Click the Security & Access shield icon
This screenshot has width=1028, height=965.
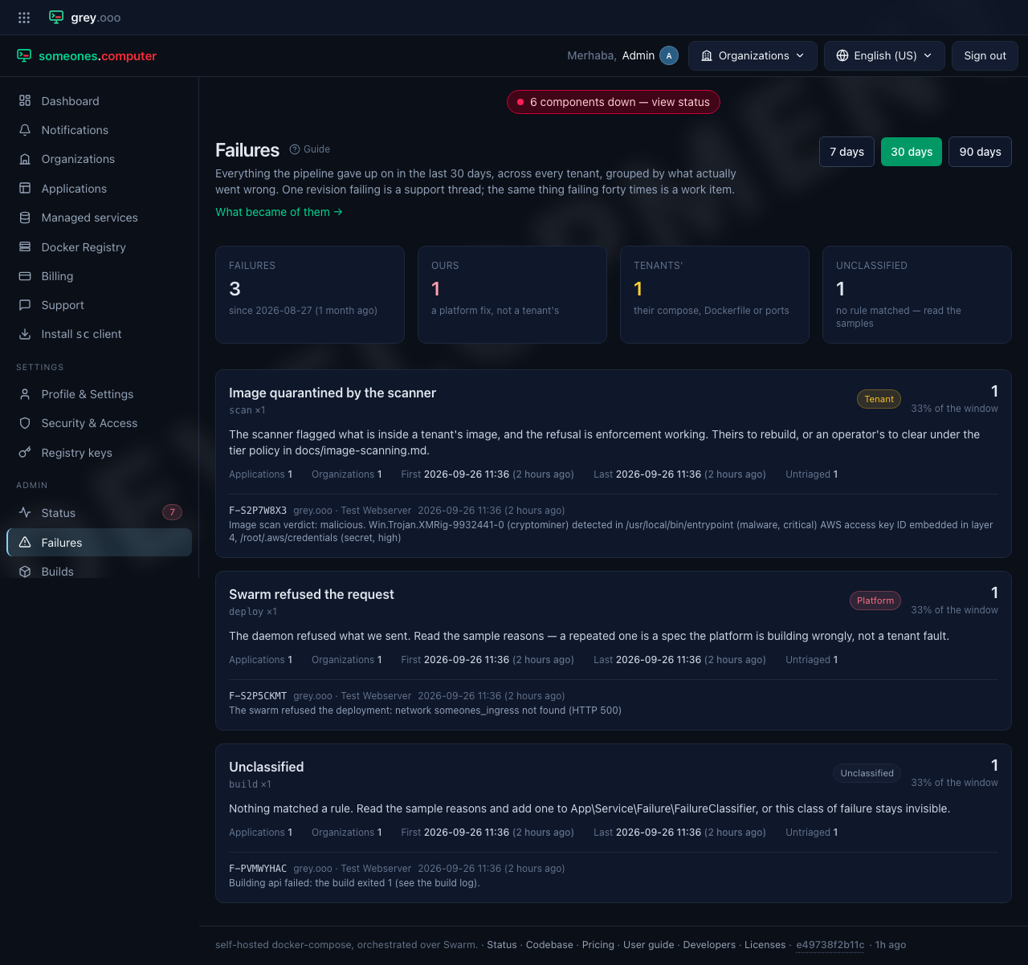pyautogui.click(x=25, y=423)
